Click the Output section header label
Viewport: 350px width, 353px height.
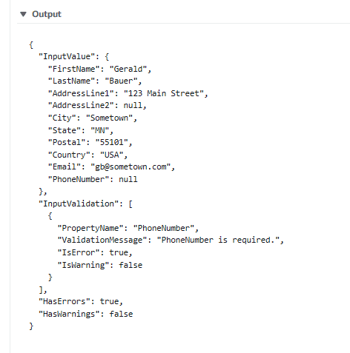(47, 14)
